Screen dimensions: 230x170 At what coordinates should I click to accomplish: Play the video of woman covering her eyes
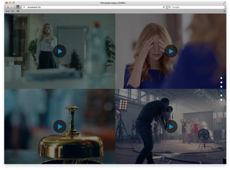point(171,51)
